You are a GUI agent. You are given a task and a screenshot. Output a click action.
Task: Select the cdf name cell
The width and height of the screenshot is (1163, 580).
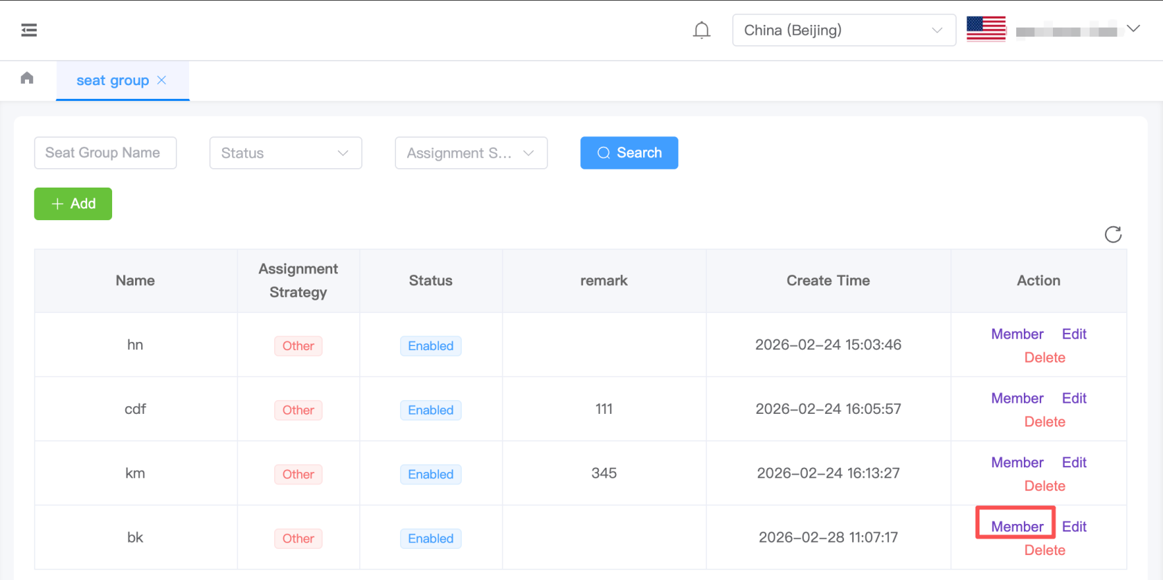136,409
